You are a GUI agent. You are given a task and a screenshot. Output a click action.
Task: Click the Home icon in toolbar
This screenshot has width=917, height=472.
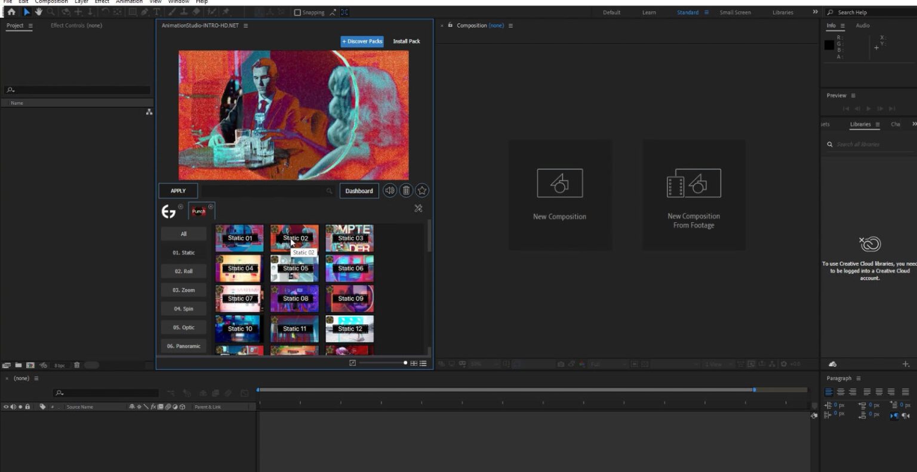[11, 12]
